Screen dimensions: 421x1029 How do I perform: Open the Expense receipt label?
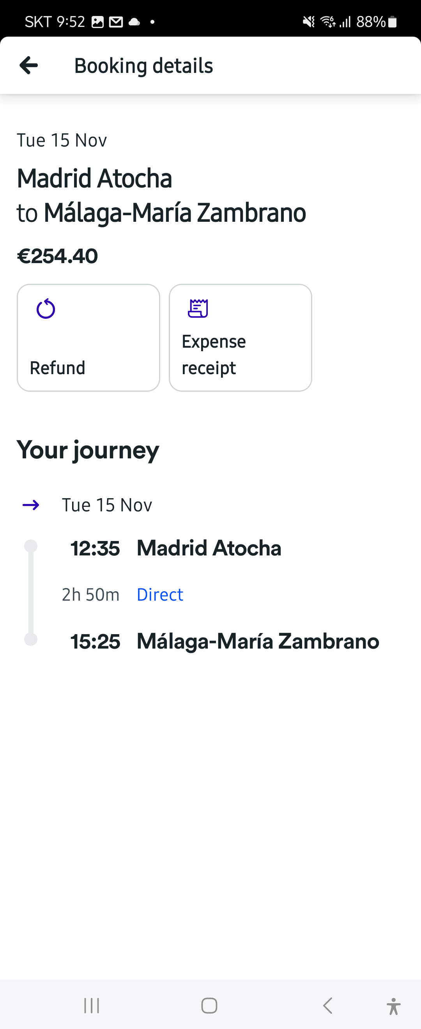click(x=214, y=355)
